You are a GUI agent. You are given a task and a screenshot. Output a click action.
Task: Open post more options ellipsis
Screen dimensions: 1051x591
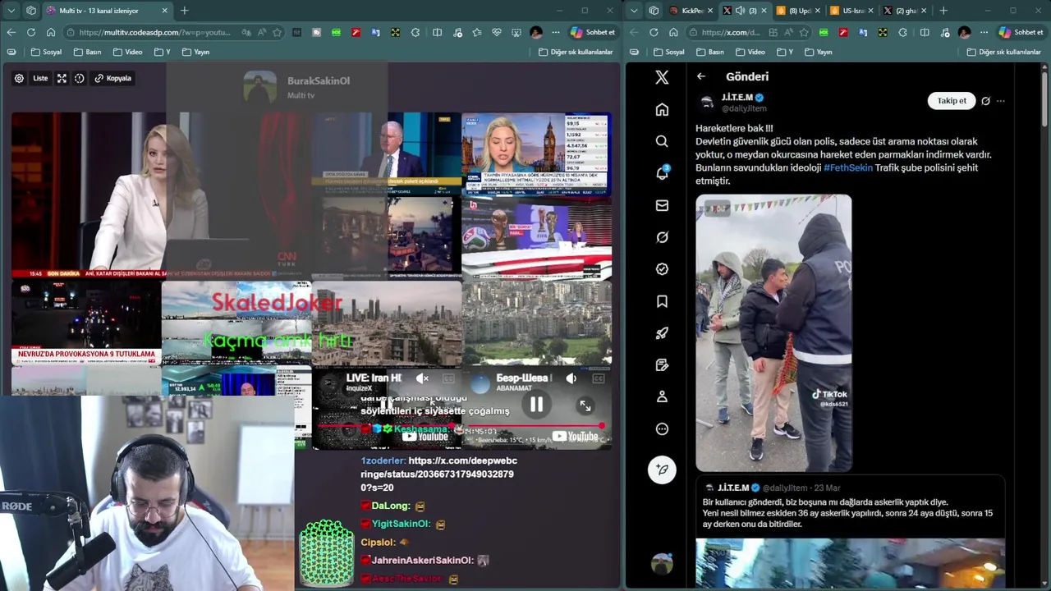tap(1000, 101)
